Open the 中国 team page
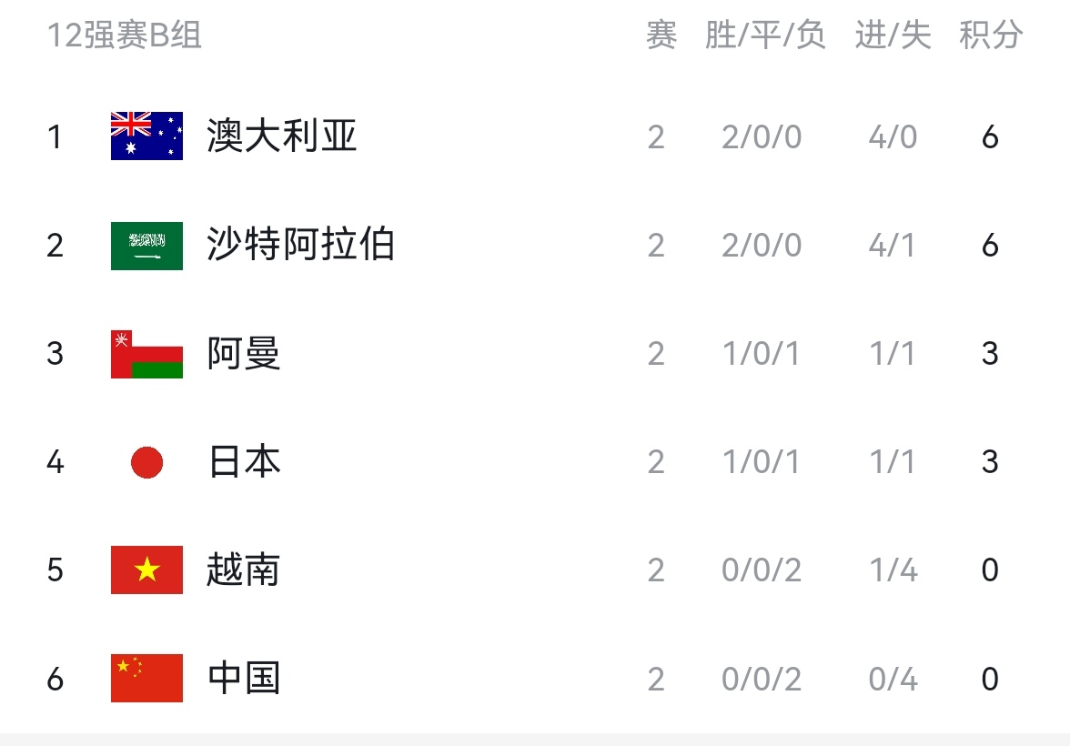The width and height of the screenshot is (1070, 746). pyautogui.click(x=244, y=679)
